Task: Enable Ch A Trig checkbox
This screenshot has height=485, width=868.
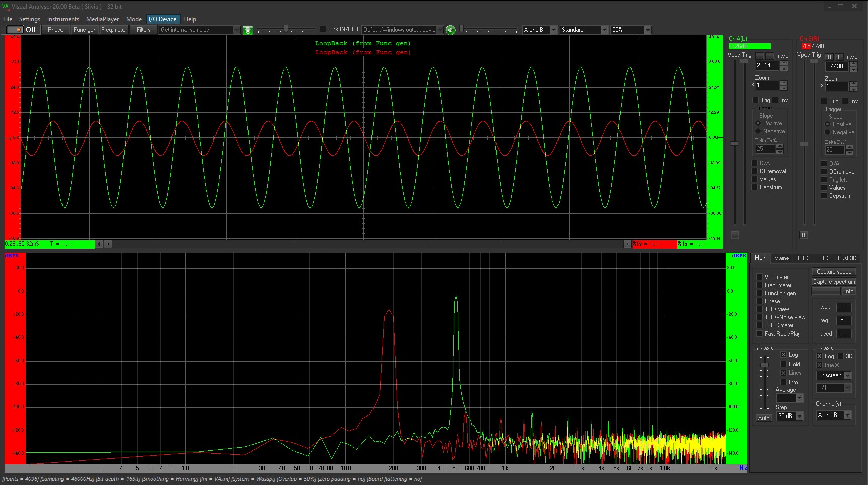Action: (755, 100)
